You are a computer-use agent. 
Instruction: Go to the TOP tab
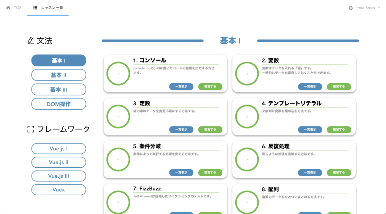[x=14, y=8]
